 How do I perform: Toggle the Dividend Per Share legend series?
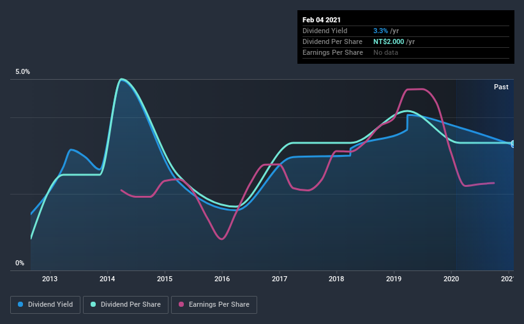[x=126, y=305]
